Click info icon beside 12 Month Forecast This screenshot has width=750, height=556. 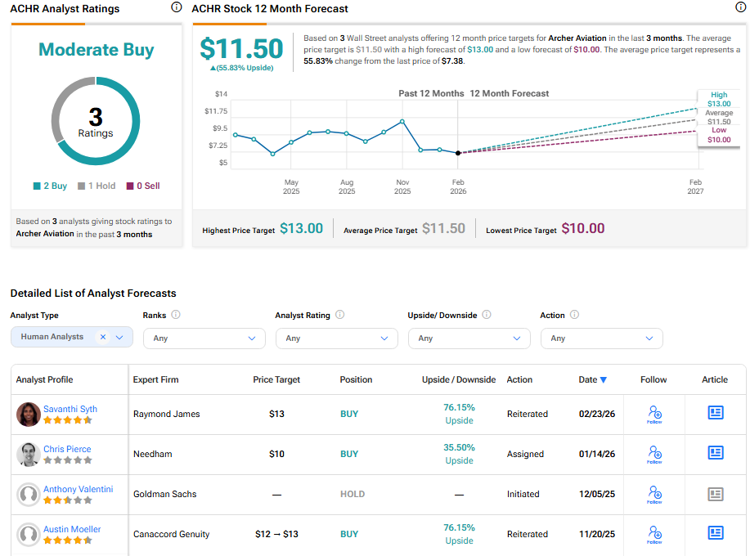coord(741,7)
